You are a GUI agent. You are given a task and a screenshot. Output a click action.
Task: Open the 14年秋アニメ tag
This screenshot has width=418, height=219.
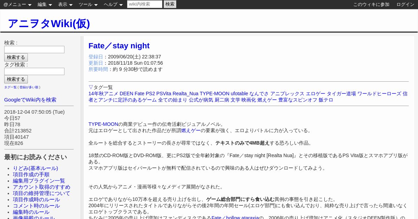click(103, 94)
